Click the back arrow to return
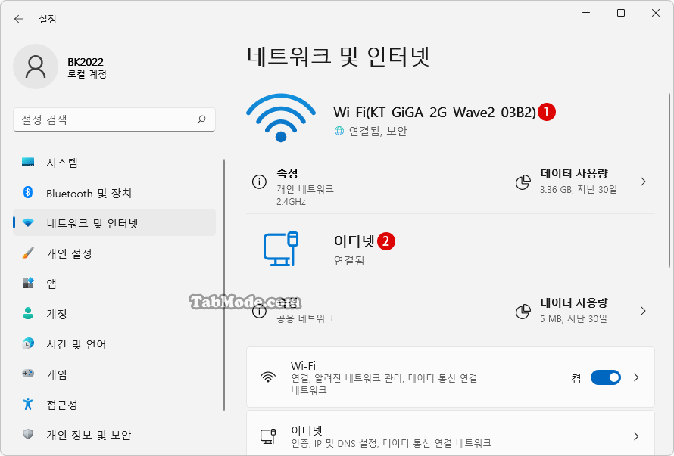 pyautogui.click(x=19, y=19)
